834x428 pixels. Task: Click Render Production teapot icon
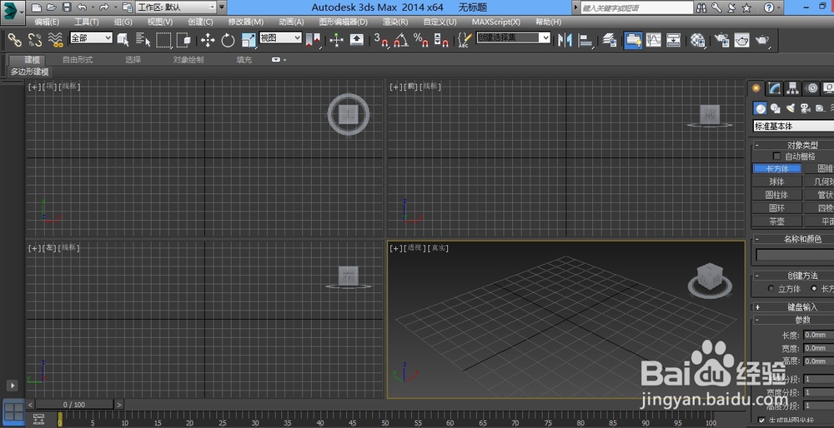[x=762, y=40]
